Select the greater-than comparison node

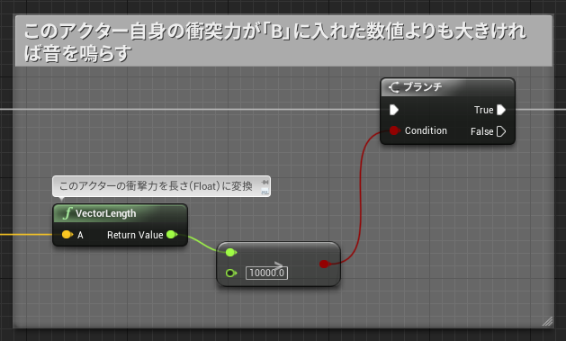278,265
